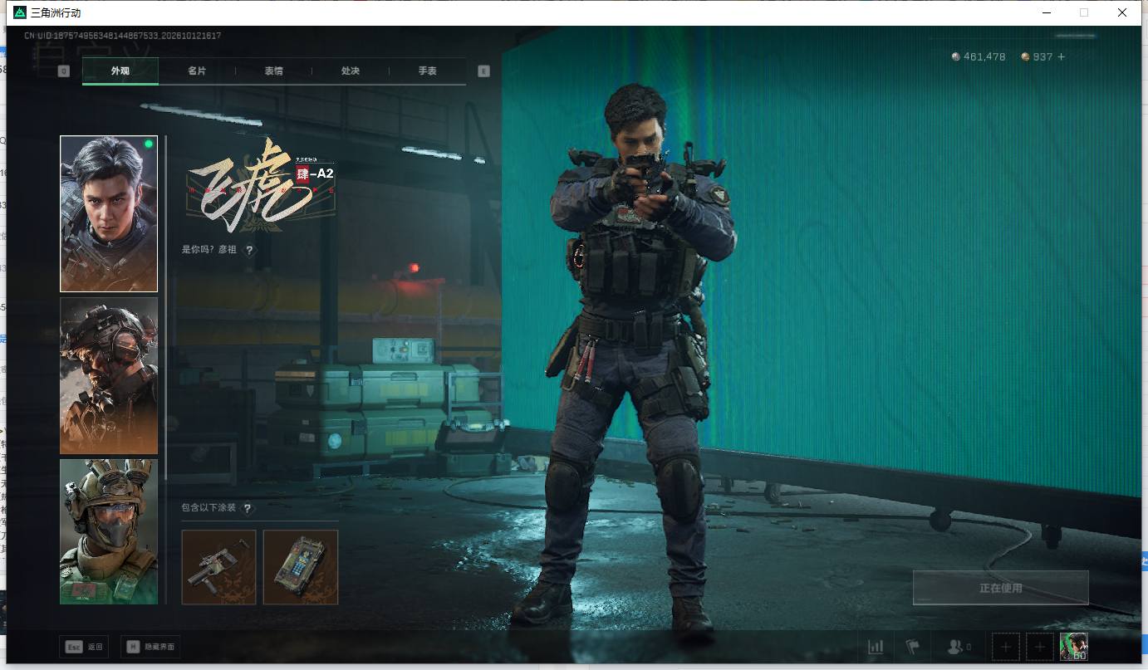Switch to the 表情 tab
Image resolution: width=1148 pixels, height=670 pixels.
click(273, 71)
